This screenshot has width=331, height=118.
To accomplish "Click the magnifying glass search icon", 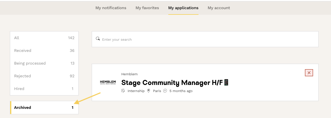I will pos(98,39).
